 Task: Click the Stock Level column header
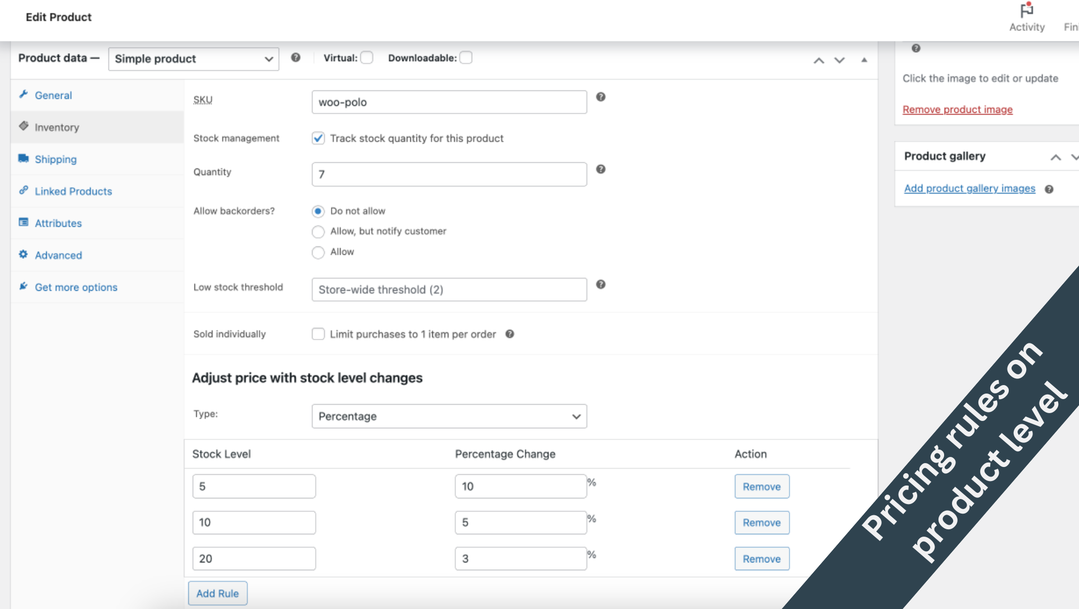(x=221, y=454)
